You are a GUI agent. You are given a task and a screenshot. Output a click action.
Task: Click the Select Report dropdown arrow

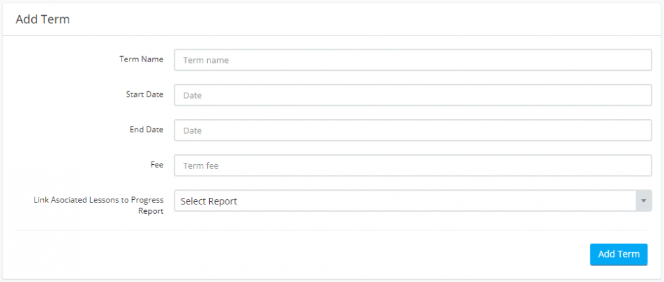click(643, 201)
